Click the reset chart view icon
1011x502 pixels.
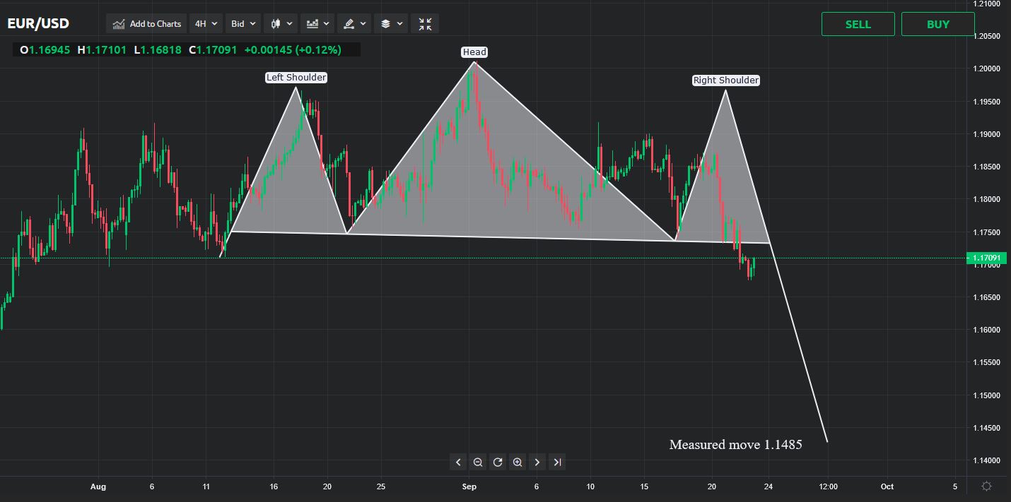(x=498, y=462)
